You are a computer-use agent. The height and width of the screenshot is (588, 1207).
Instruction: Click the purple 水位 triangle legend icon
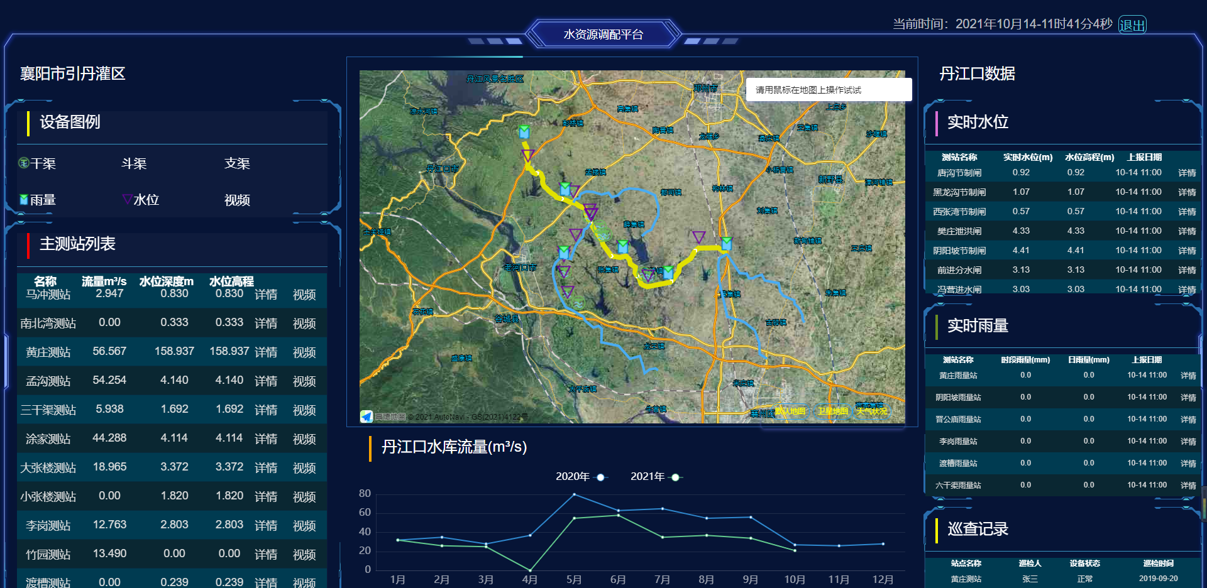[x=127, y=199]
